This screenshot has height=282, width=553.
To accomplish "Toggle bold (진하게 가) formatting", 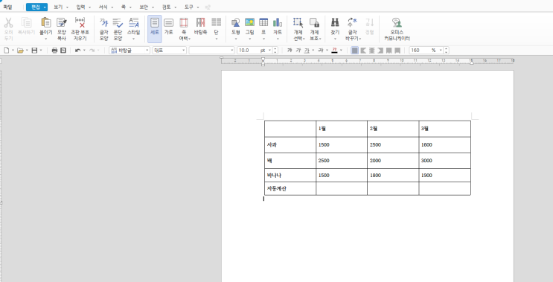I will [x=290, y=51].
